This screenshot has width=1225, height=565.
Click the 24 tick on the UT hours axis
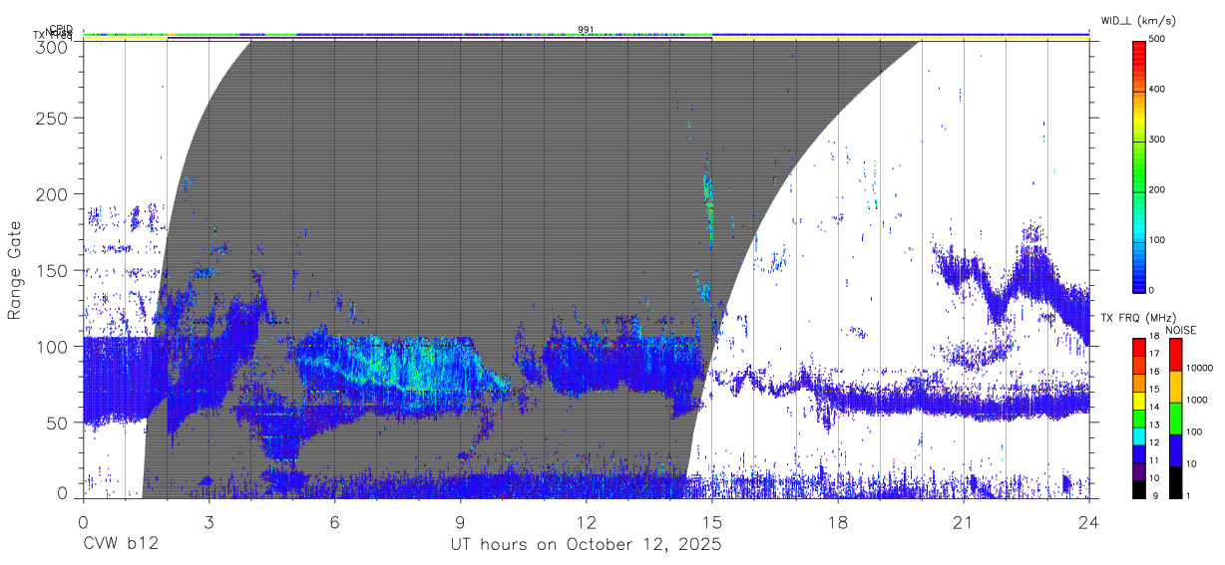1089,522
